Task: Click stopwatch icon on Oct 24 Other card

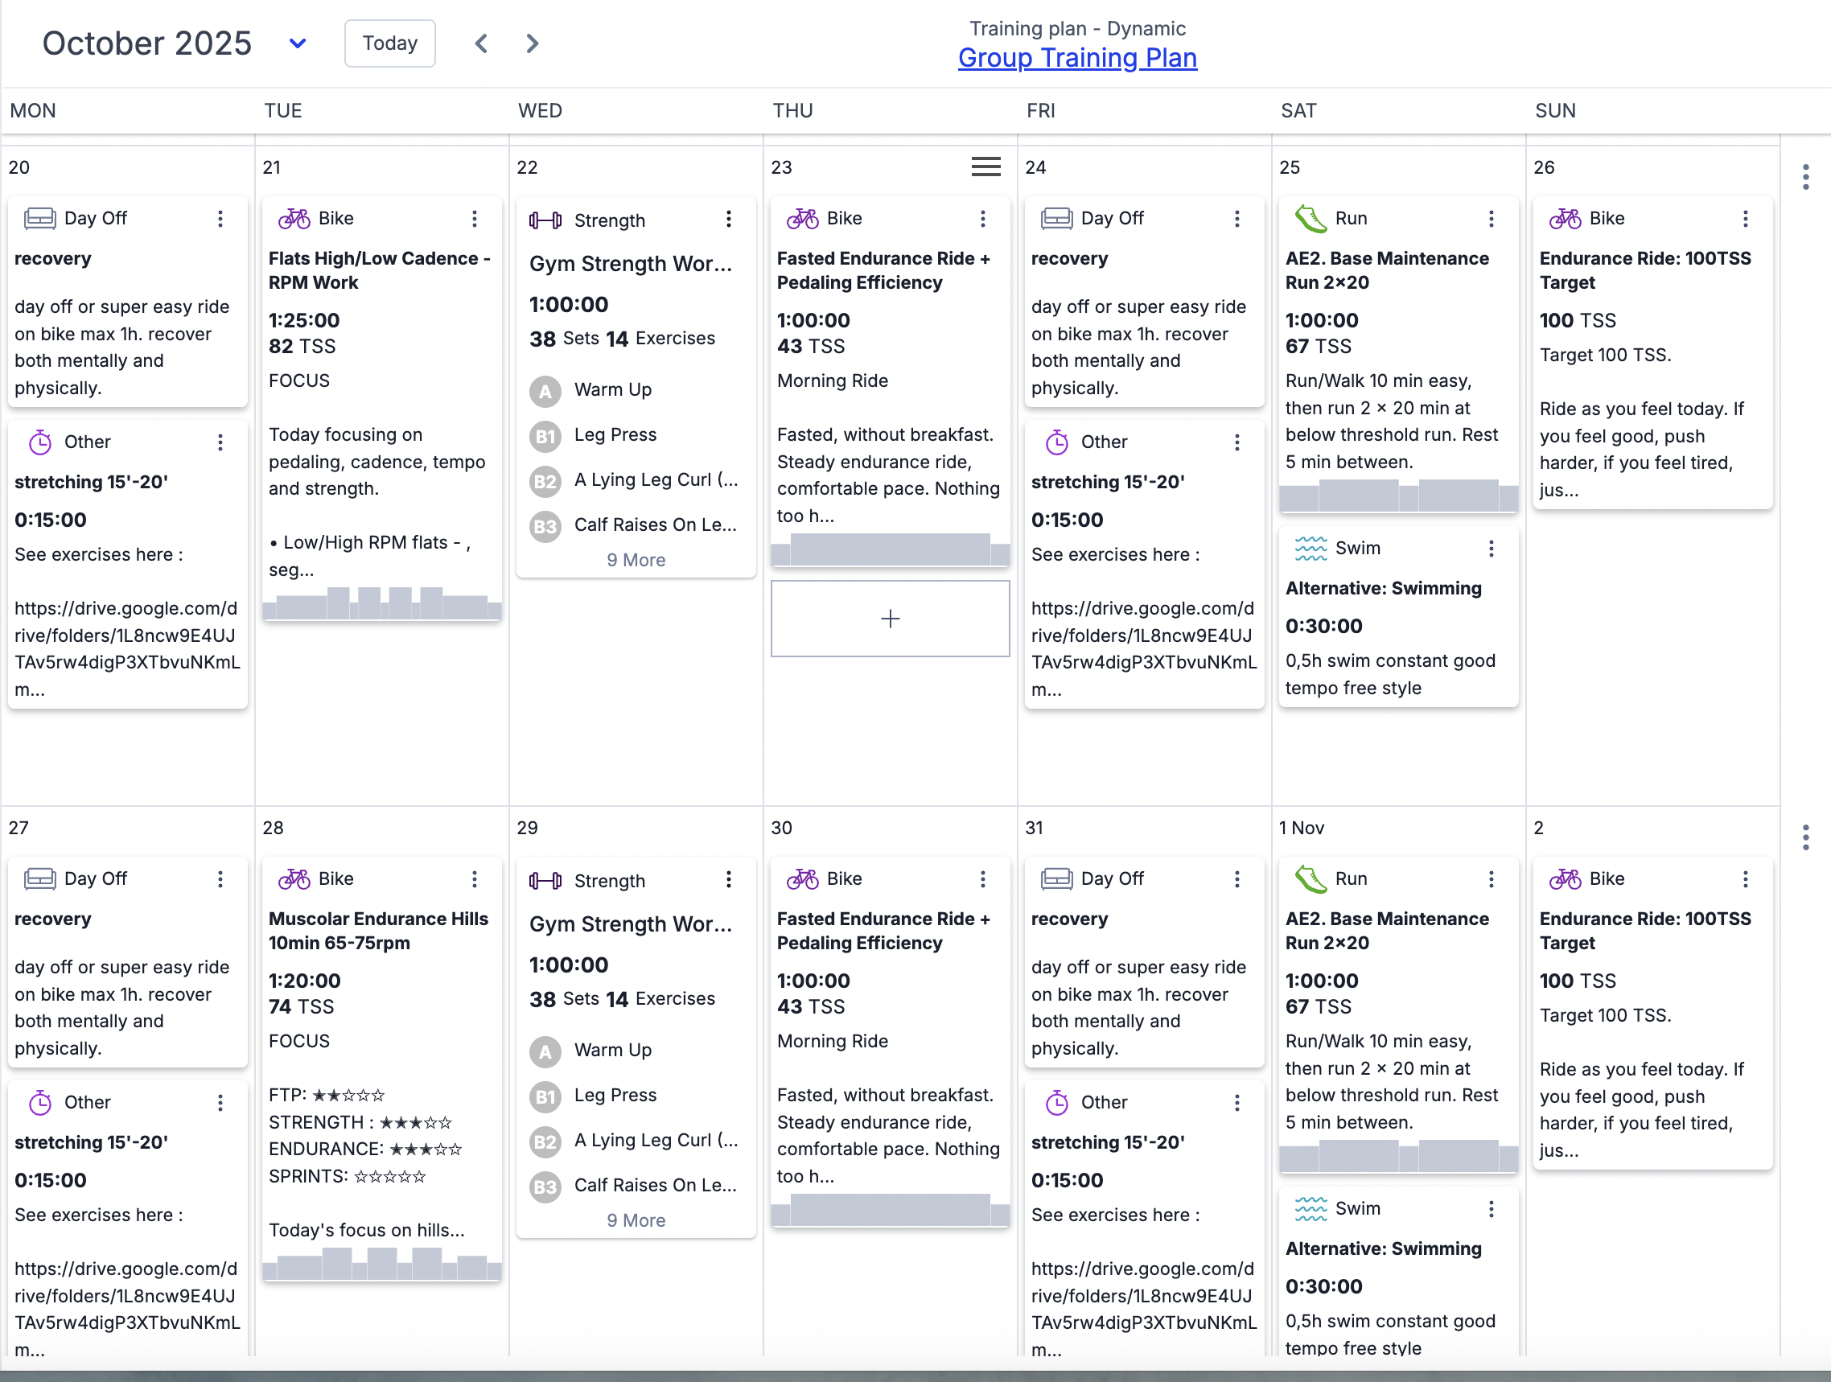Action: coord(1056,442)
